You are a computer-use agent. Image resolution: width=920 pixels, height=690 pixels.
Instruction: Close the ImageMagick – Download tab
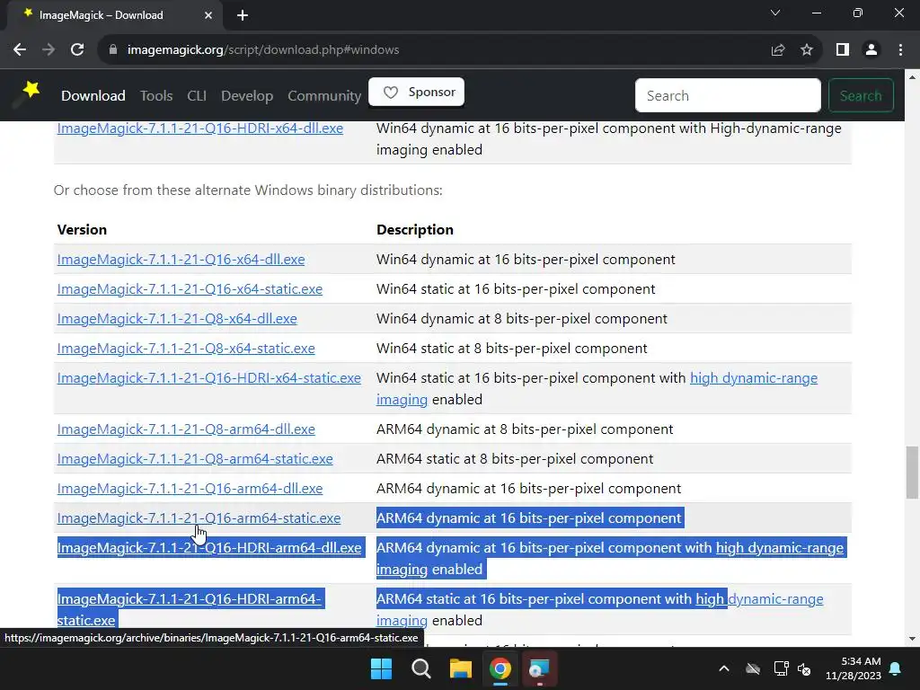click(208, 16)
